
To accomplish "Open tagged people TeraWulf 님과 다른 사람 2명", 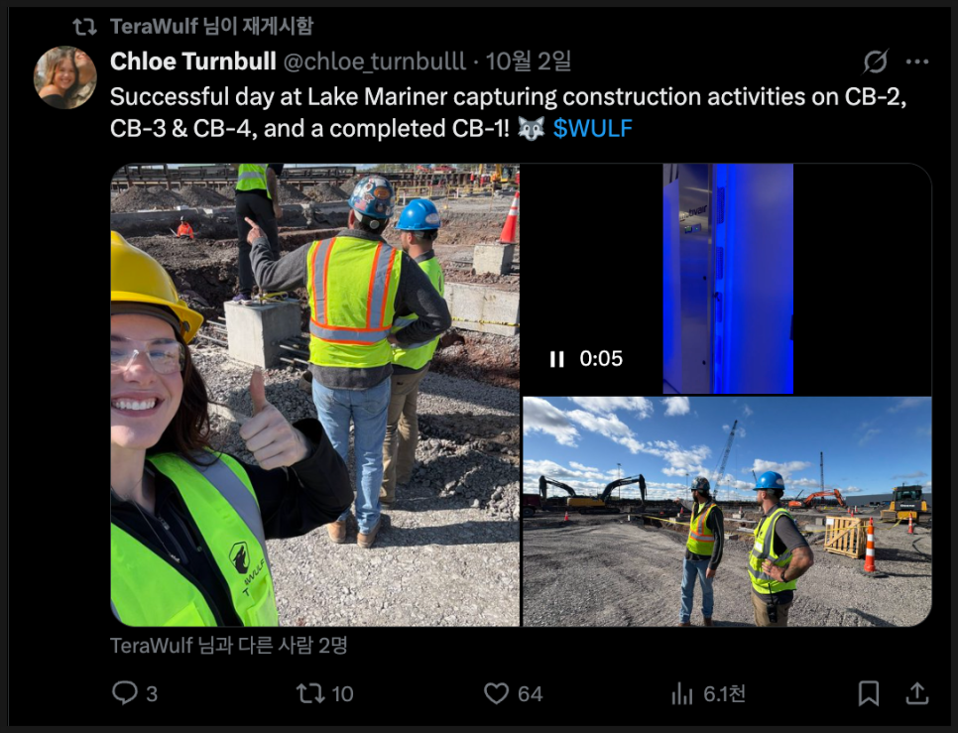I will (228, 645).
